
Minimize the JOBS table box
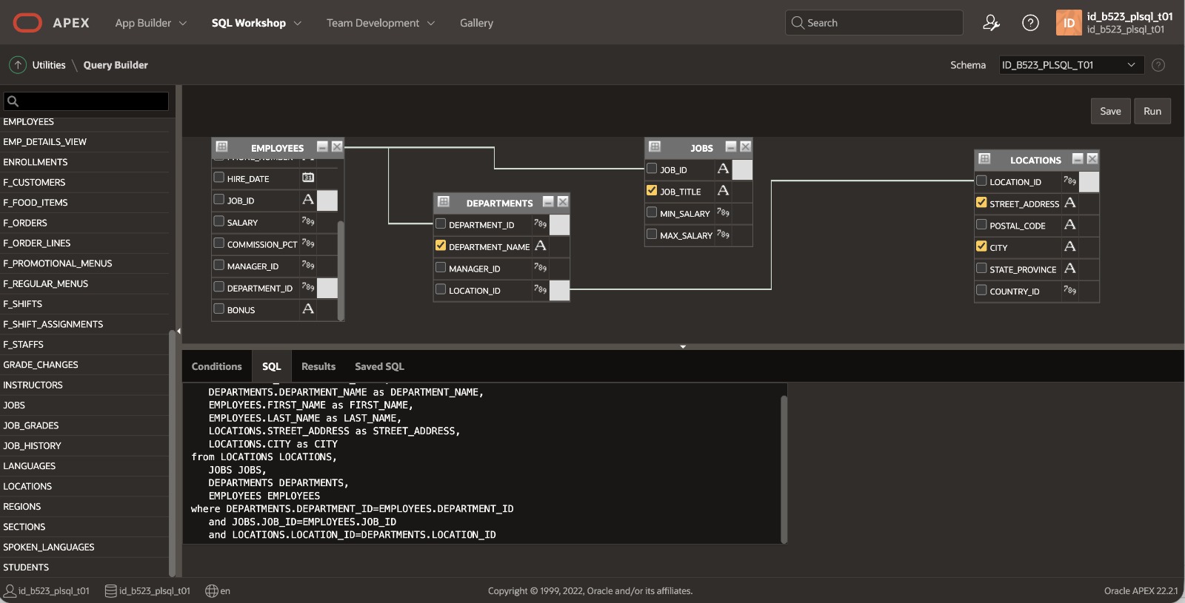point(731,146)
